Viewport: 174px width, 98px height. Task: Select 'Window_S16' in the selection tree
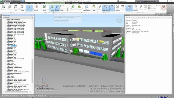coord(12,47)
